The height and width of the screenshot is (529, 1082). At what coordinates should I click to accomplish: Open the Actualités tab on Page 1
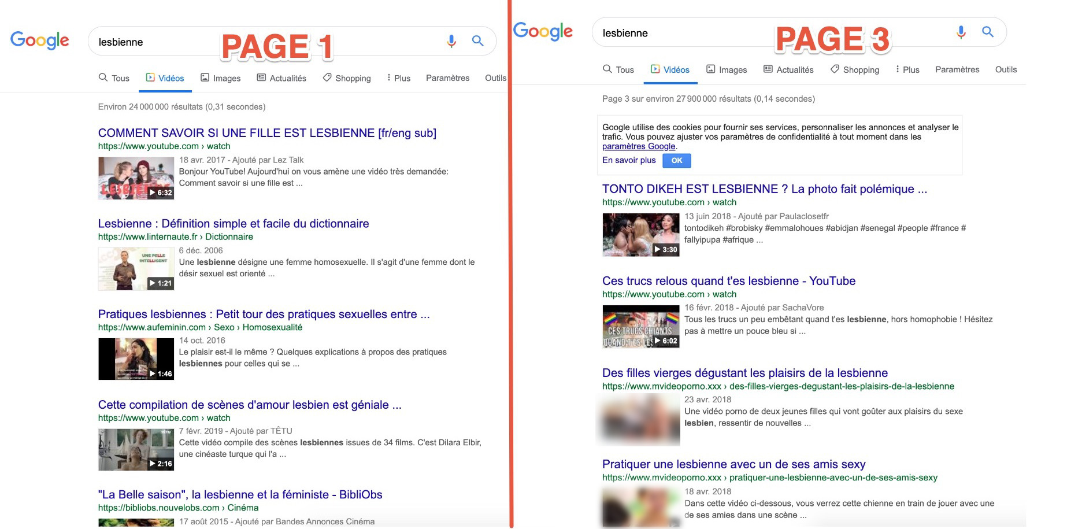point(281,78)
